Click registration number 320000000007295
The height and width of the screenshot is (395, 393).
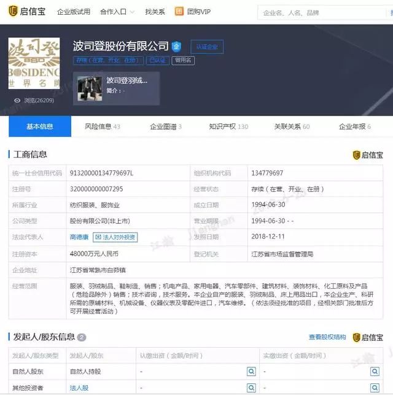(96, 189)
